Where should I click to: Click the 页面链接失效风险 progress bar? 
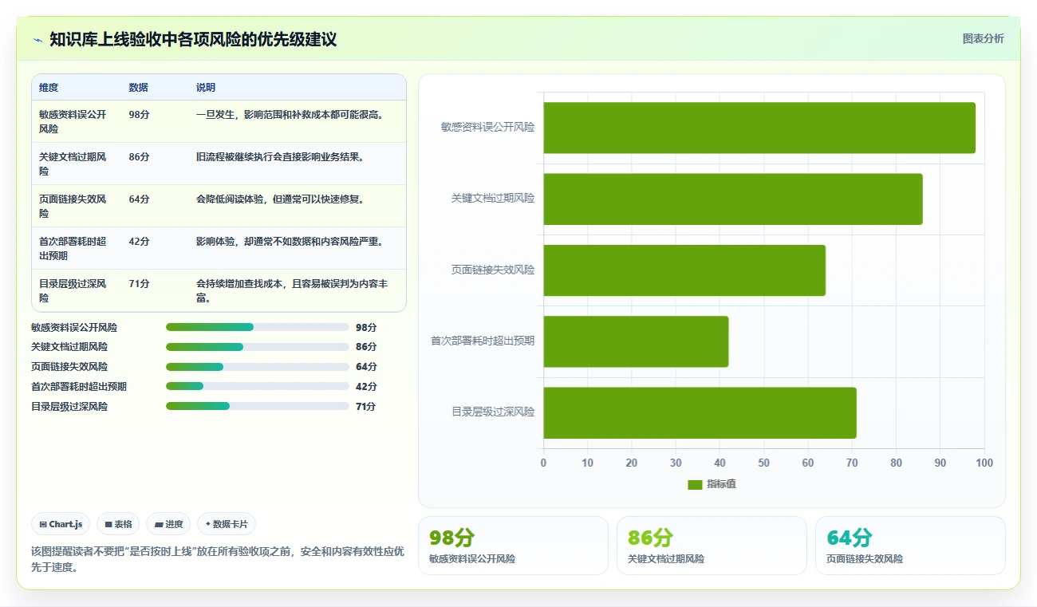click(258, 367)
